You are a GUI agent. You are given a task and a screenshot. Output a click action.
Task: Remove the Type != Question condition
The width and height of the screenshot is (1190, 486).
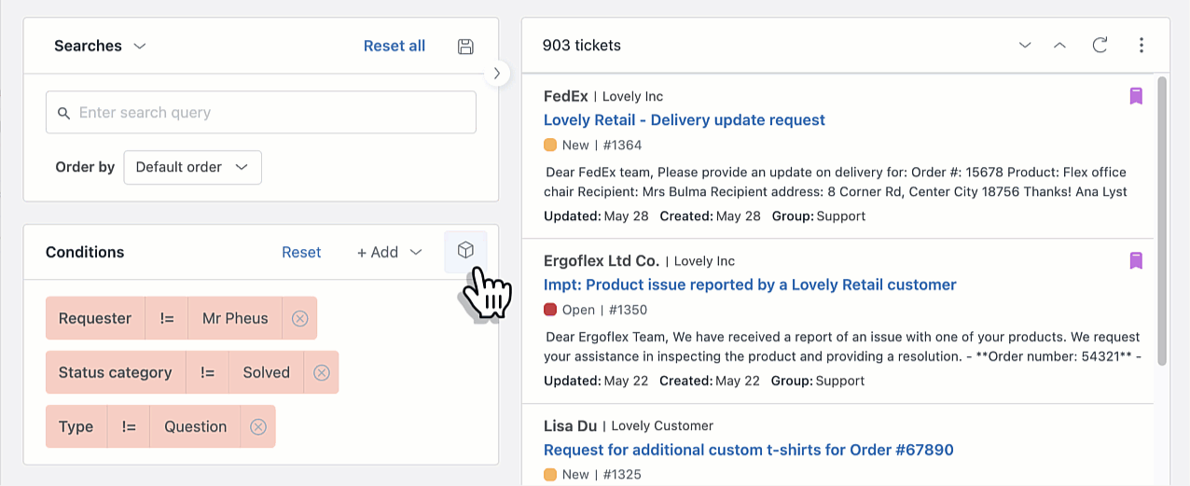coord(258,426)
